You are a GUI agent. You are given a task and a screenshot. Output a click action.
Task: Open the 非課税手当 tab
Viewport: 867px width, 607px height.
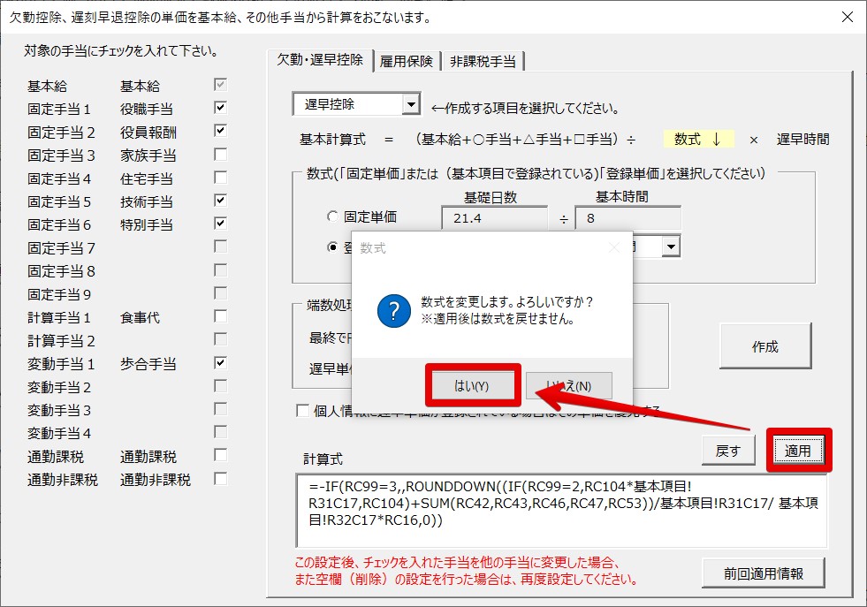coord(483,61)
